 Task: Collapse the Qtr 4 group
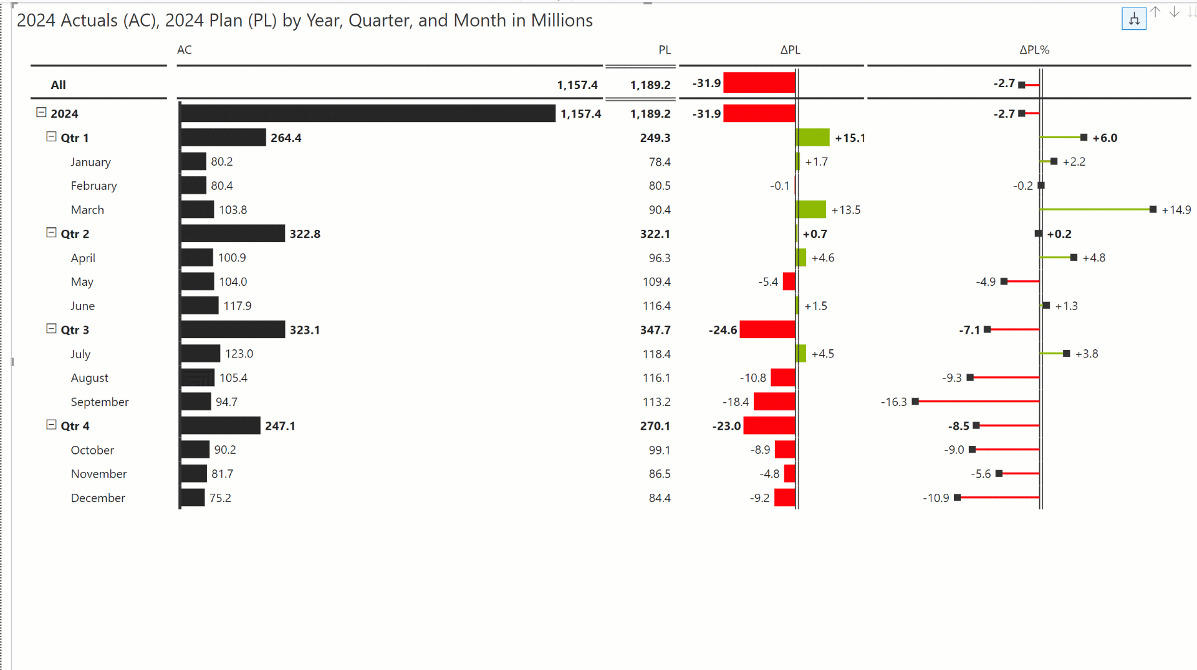coord(51,425)
